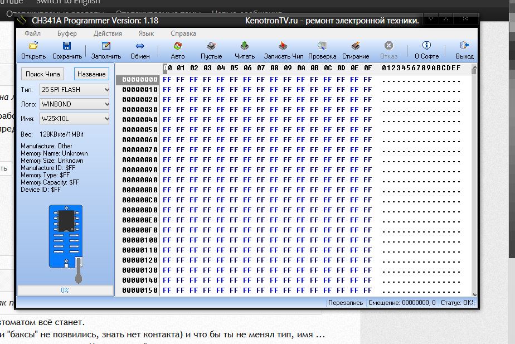Run the Пустые blank check icon
Viewport: 515px width, 344px height.
click(211, 46)
